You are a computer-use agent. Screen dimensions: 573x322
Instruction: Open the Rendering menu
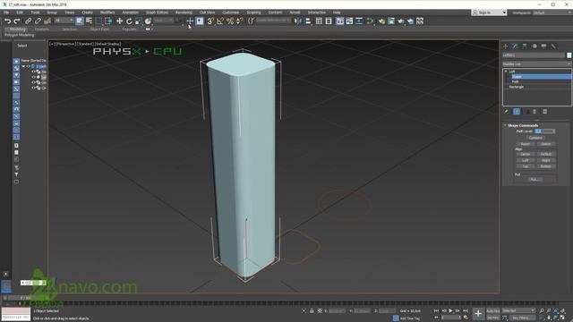pos(184,13)
